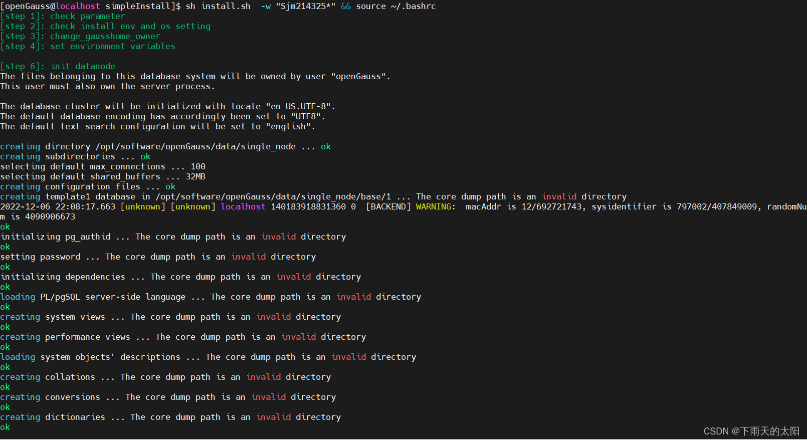Click the yellow 'WARNING:' label

(x=436, y=206)
